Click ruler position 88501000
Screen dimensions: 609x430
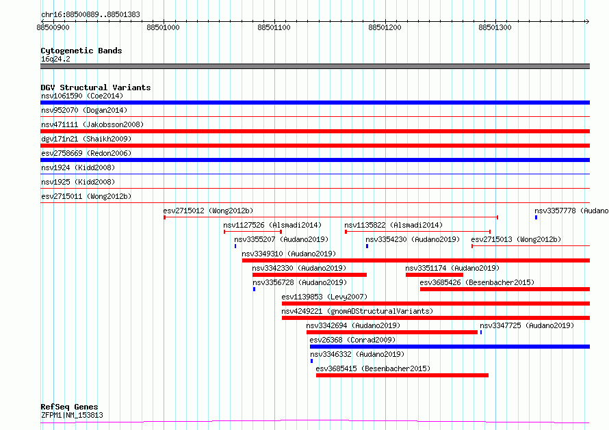point(163,27)
